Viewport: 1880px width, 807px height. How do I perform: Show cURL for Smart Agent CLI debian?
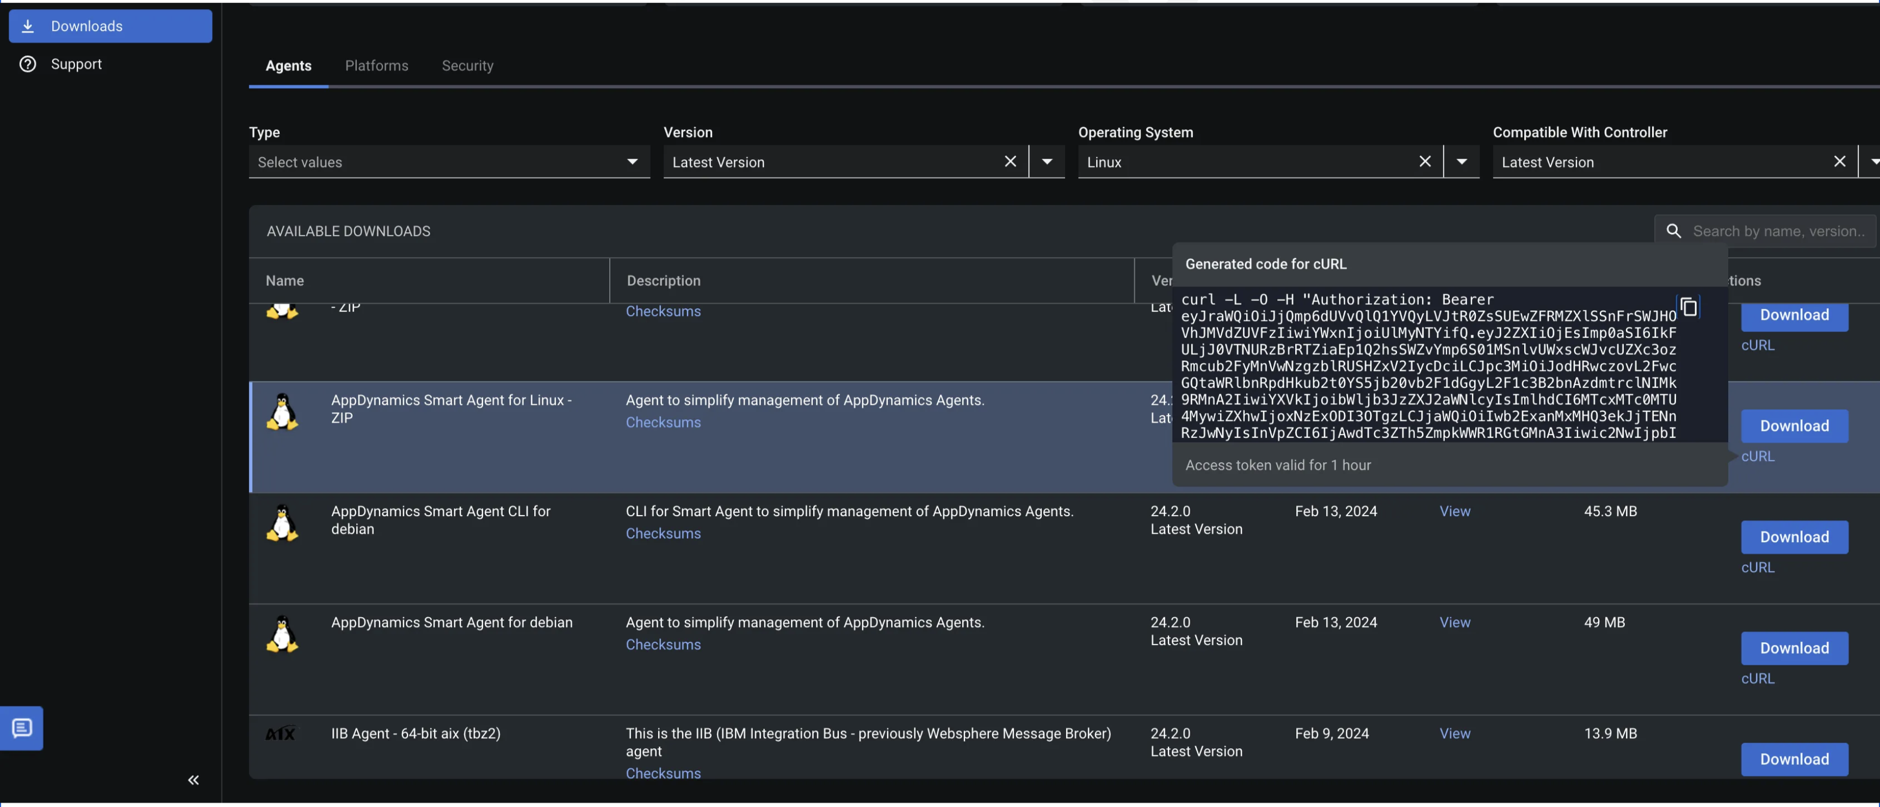coord(1758,567)
